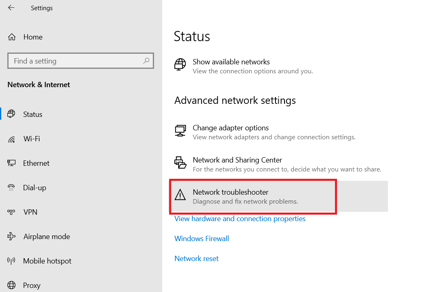Viewport: 423px width, 292px height.
Task: Open the Windows Firewall link
Action: point(201,239)
